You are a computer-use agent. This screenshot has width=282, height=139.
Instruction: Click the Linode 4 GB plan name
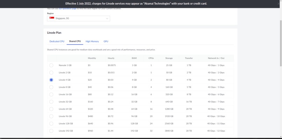[65, 80]
